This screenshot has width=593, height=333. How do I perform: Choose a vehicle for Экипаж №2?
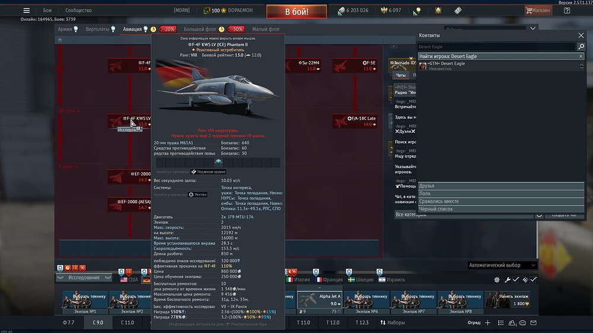click(x=130, y=302)
